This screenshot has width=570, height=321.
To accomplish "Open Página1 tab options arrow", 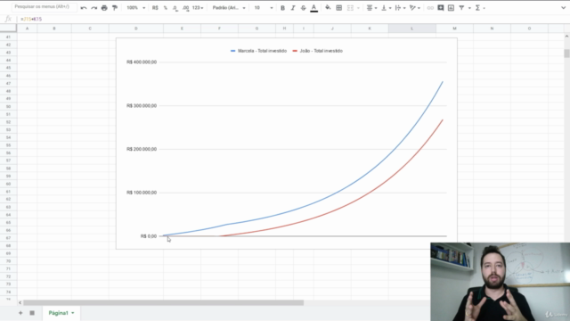I will 73,313.
